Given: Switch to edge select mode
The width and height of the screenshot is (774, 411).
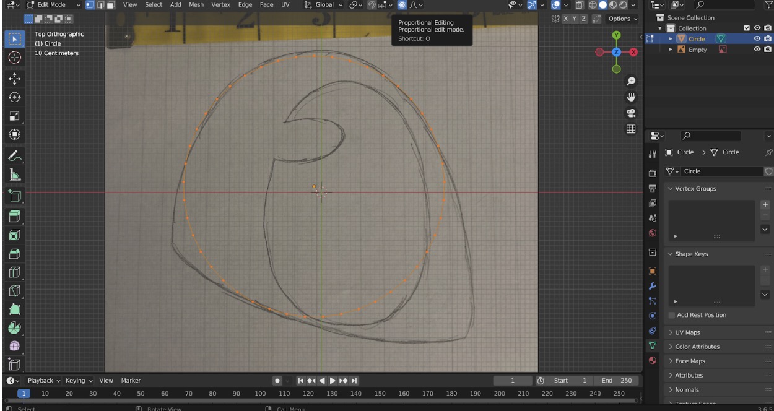Looking at the screenshot, I should click(100, 4).
